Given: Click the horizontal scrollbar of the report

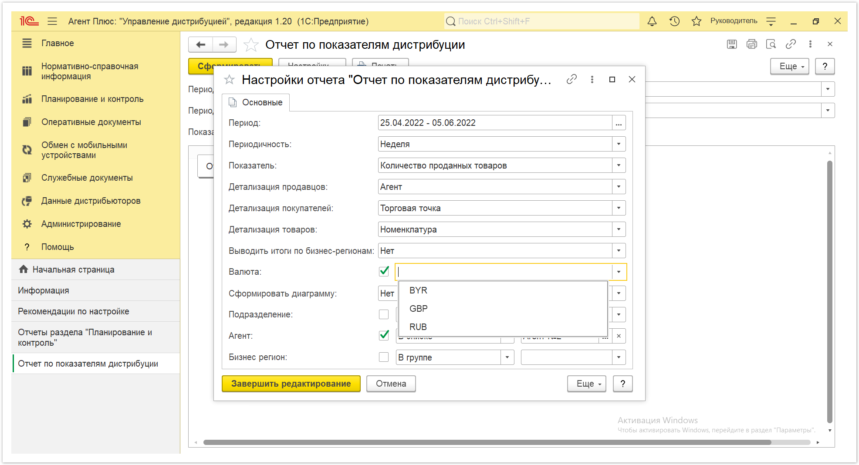Looking at the screenshot, I should (487, 442).
